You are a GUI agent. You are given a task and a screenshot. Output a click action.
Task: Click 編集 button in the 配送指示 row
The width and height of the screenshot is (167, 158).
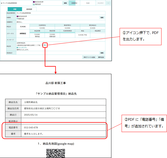pyautogui.click(x=102, y=53)
